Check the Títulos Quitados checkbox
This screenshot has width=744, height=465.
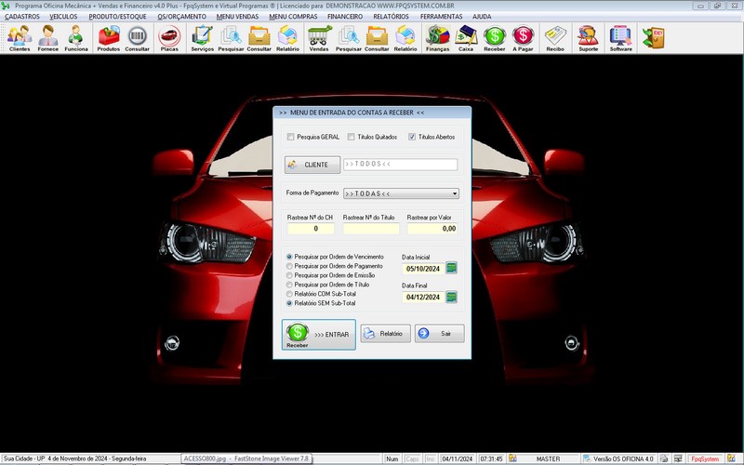[352, 137]
